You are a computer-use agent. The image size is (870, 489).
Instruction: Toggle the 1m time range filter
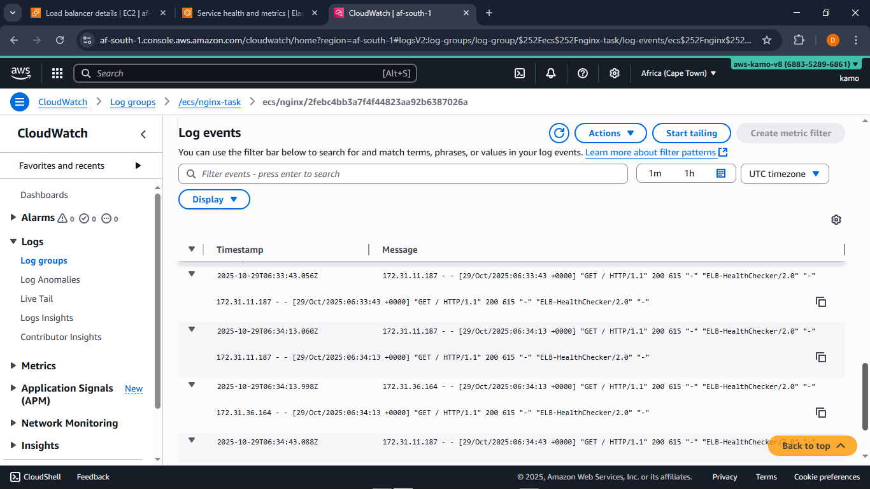click(x=653, y=173)
